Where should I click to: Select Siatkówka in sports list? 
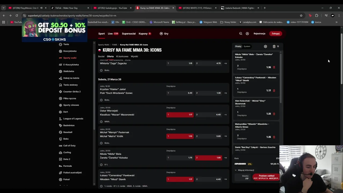pyautogui.click(x=69, y=71)
